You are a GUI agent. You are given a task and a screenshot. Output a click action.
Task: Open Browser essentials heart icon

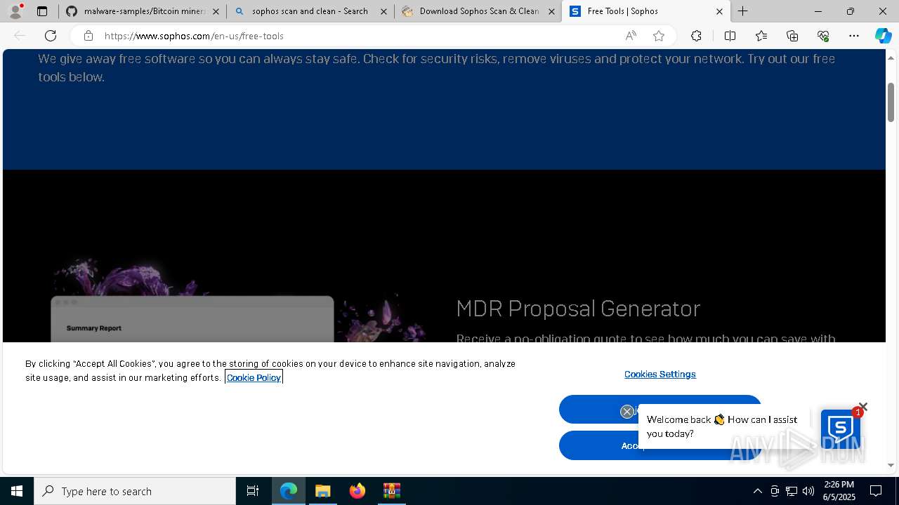click(823, 36)
